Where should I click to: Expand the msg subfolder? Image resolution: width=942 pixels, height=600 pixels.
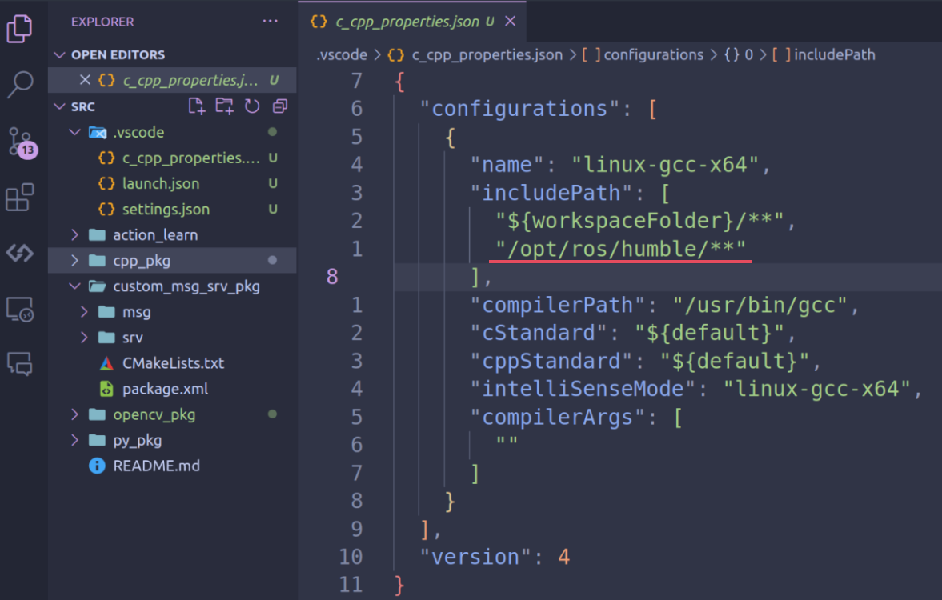point(136,312)
